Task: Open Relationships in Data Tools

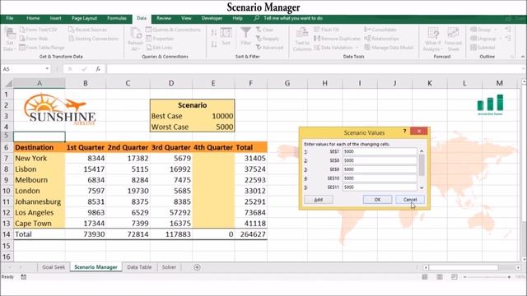Action: click(382, 39)
